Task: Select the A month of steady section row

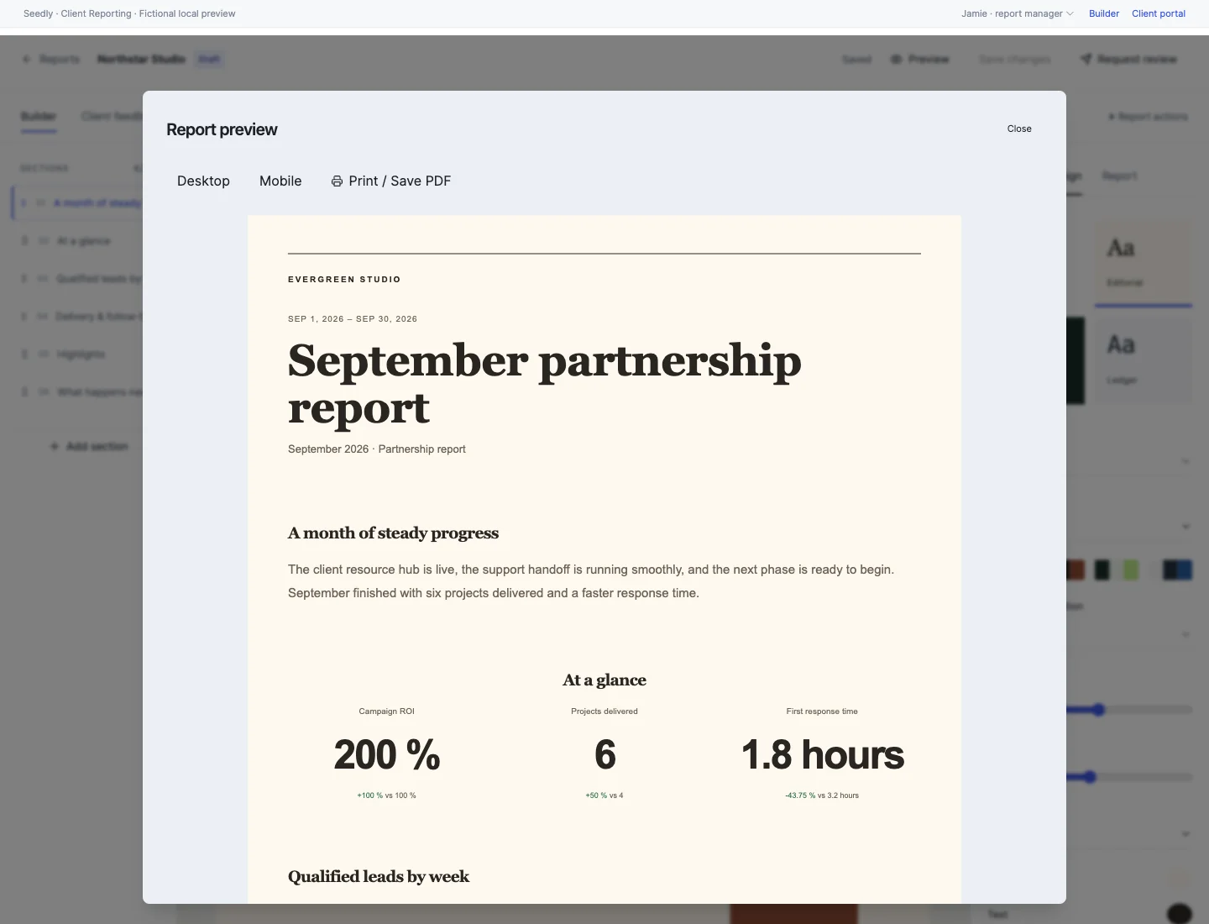Action: (x=77, y=203)
